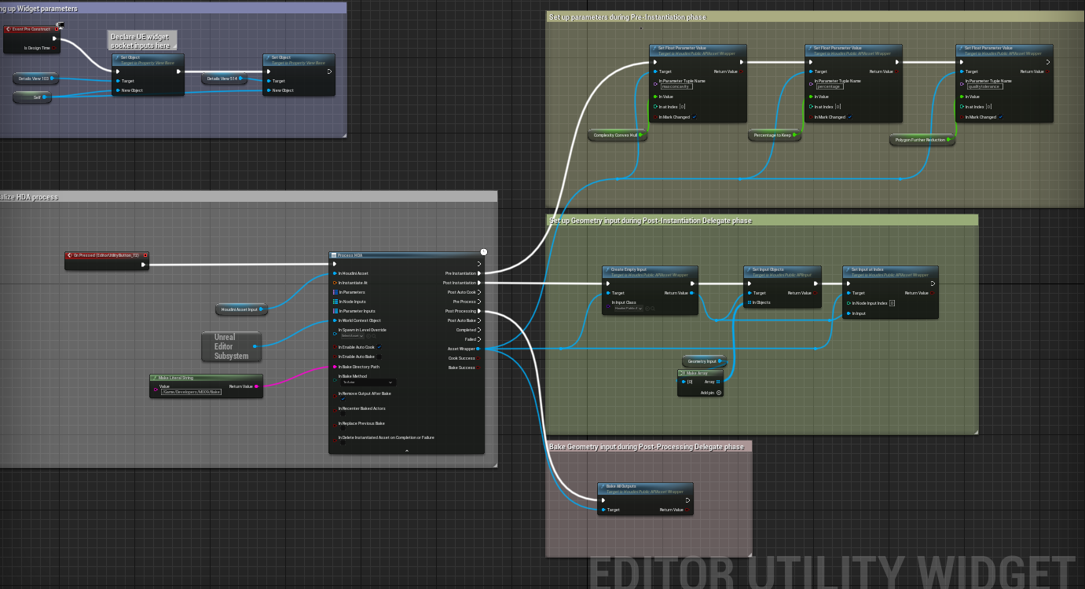Uncheck In Remove Output After Bake
Image resolution: width=1085 pixels, height=589 pixels.
coord(343,399)
